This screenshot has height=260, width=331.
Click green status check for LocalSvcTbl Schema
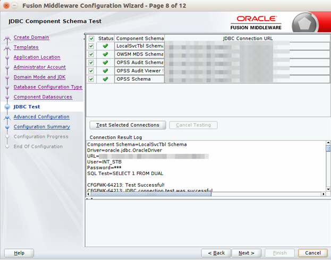click(105, 46)
